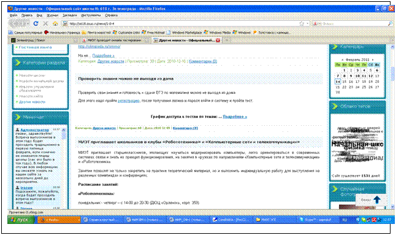
Task: Bookmark this page with the star icon
Action: tap(302, 23)
